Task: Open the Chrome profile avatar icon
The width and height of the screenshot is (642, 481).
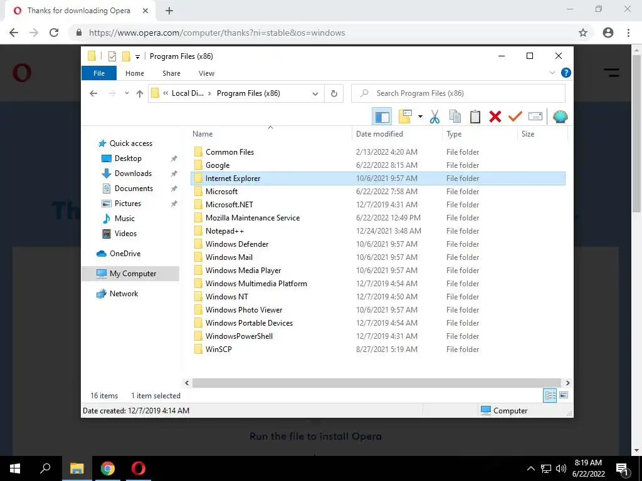Action: coord(608,33)
